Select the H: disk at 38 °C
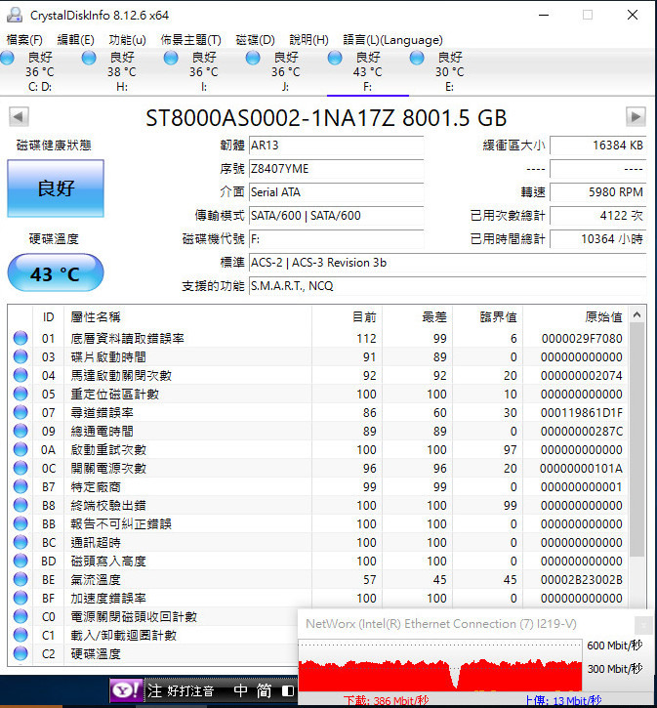The width and height of the screenshot is (657, 708). click(122, 71)
